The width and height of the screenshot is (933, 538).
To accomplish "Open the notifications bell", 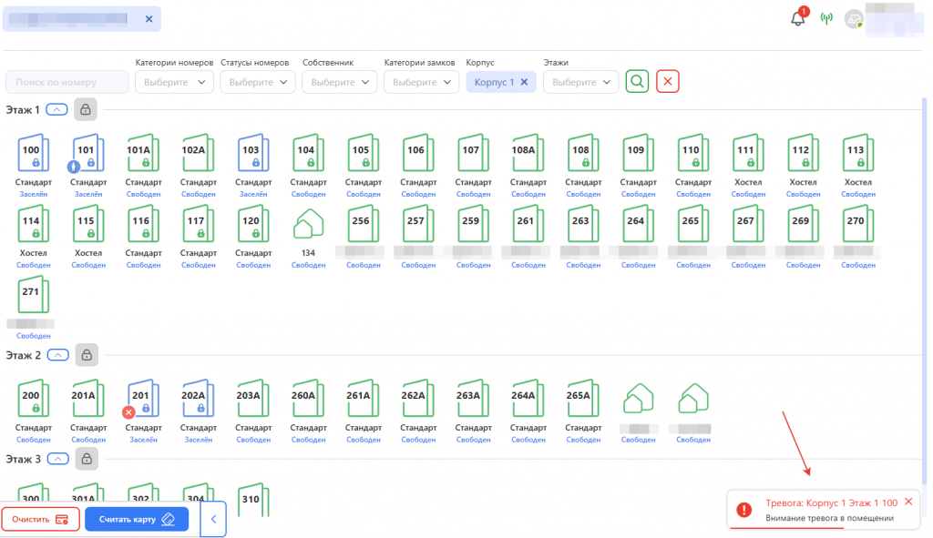I will [x=798, y=18].
